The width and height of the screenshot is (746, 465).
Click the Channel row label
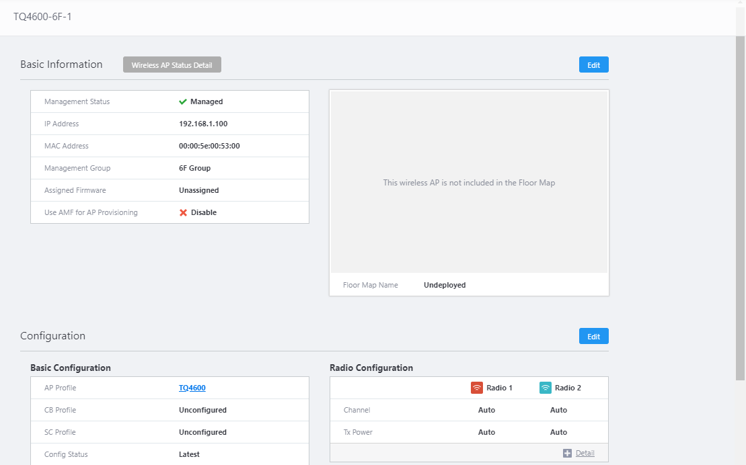[x=357, y=410]
